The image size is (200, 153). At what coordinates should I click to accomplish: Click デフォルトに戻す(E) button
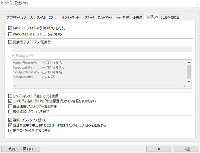click(x=21, y=149)
